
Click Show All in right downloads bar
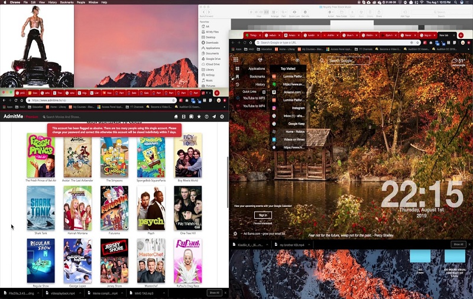click(459, 244)
